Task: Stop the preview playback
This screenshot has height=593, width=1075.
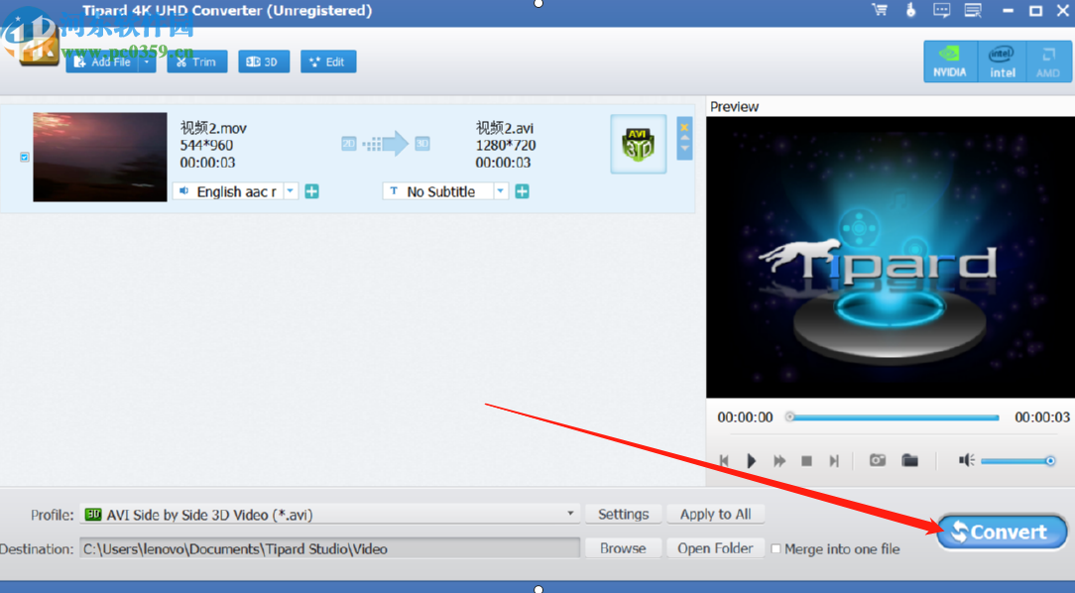Action: [807, 461]
